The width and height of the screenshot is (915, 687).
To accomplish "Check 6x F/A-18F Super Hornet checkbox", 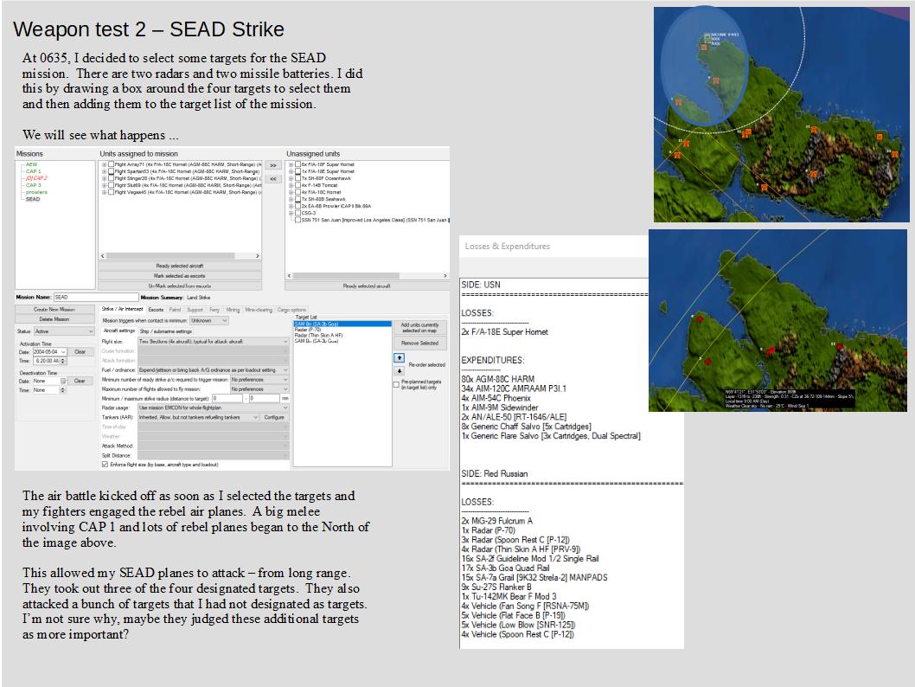I will 298,164.
